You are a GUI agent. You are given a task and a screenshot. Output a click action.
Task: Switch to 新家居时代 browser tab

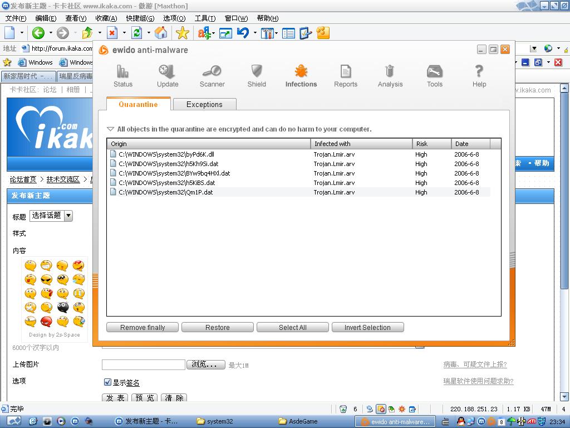28,76
